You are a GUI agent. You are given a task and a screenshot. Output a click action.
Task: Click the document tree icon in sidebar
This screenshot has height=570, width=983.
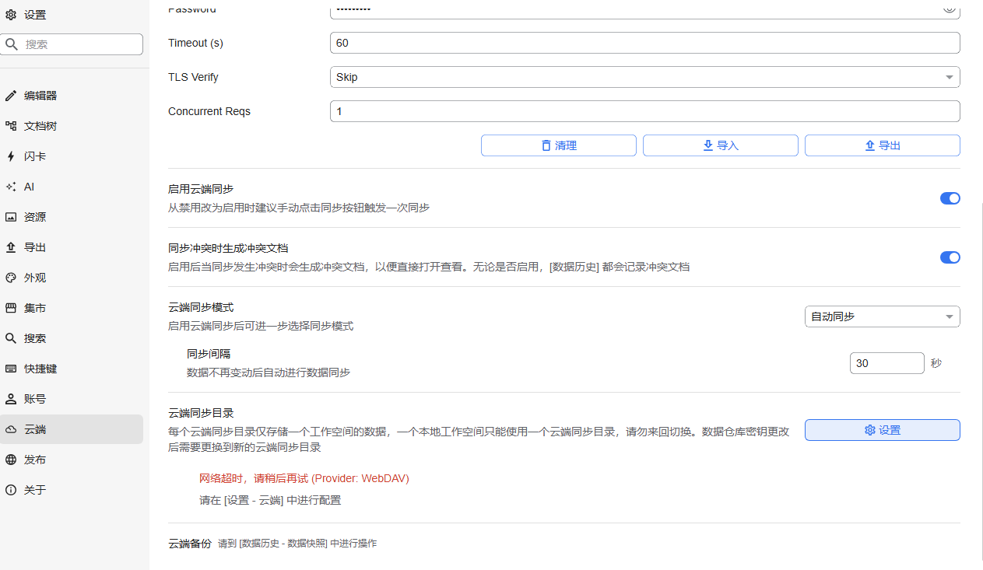click(x=11, y=126)
